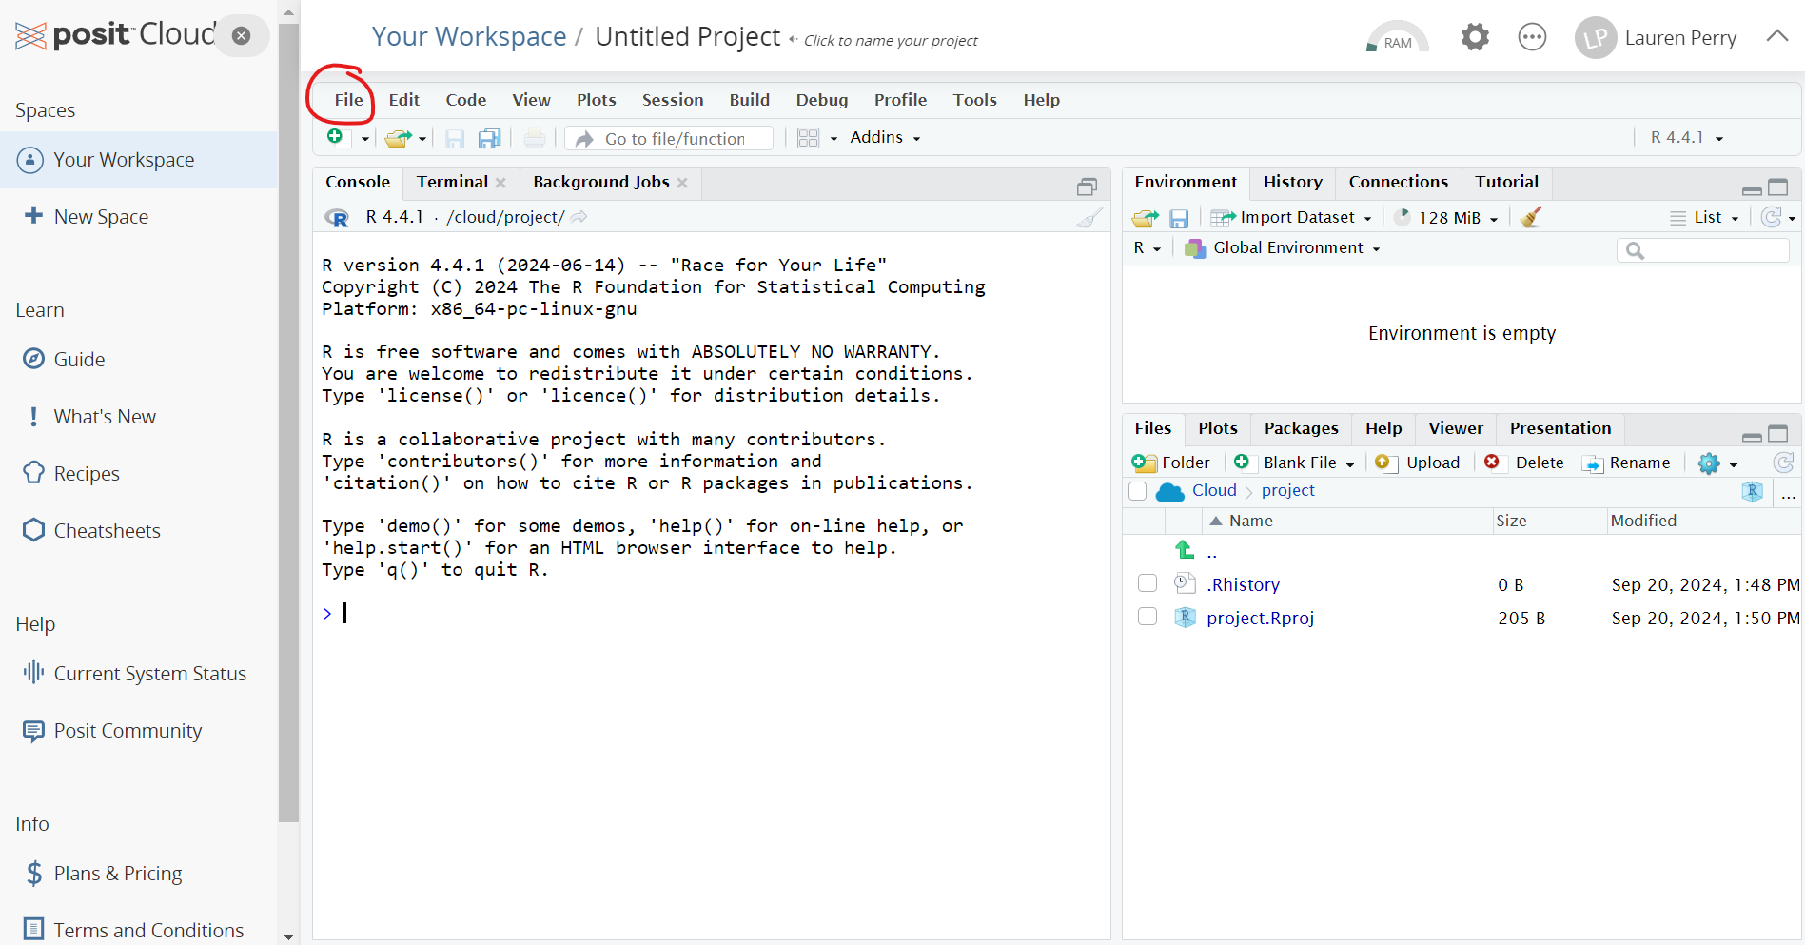1805x945 pixels.
Task: Clear environment objects with the broom icon
Action: (1530, 218)
